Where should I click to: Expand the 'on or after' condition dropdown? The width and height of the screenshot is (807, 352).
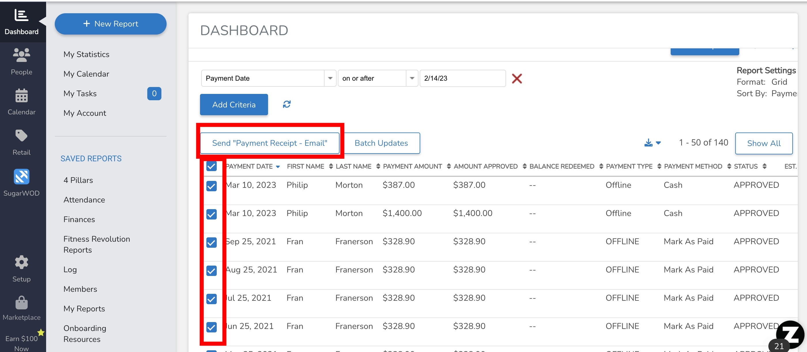click(412, 78)
